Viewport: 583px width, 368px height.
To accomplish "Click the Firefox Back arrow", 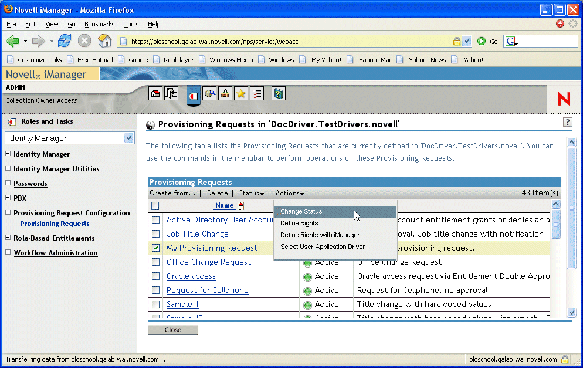I will (x=13, y=41).
